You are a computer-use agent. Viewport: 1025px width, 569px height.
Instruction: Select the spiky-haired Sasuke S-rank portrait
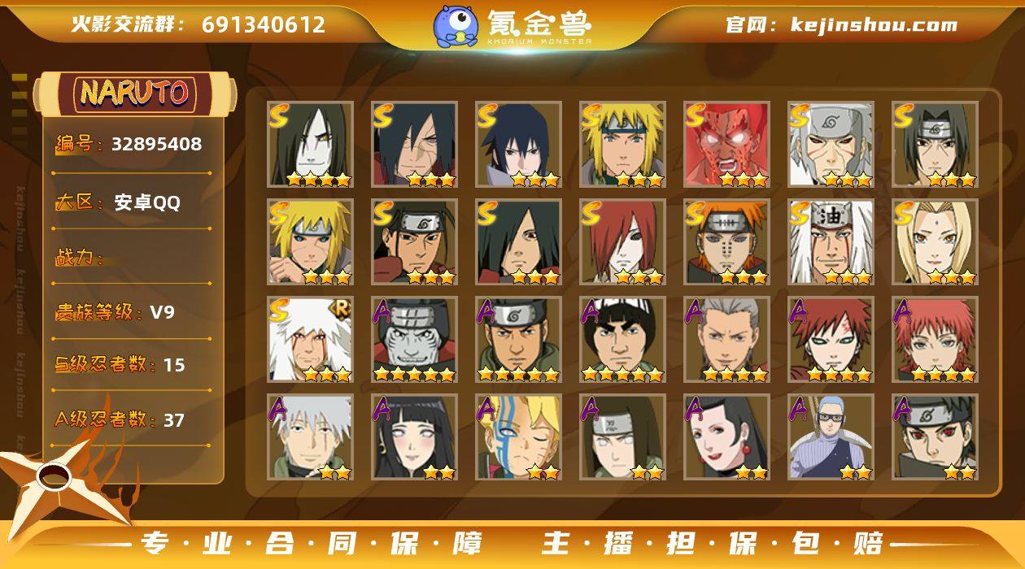518,145
